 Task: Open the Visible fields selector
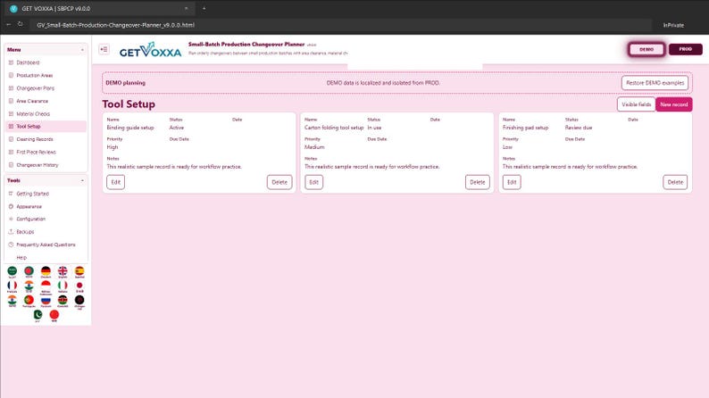[636, 104]
